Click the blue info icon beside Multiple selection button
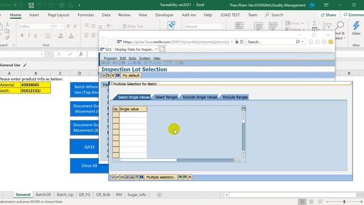Screen dimensions: 364x205 click(142, 177)
